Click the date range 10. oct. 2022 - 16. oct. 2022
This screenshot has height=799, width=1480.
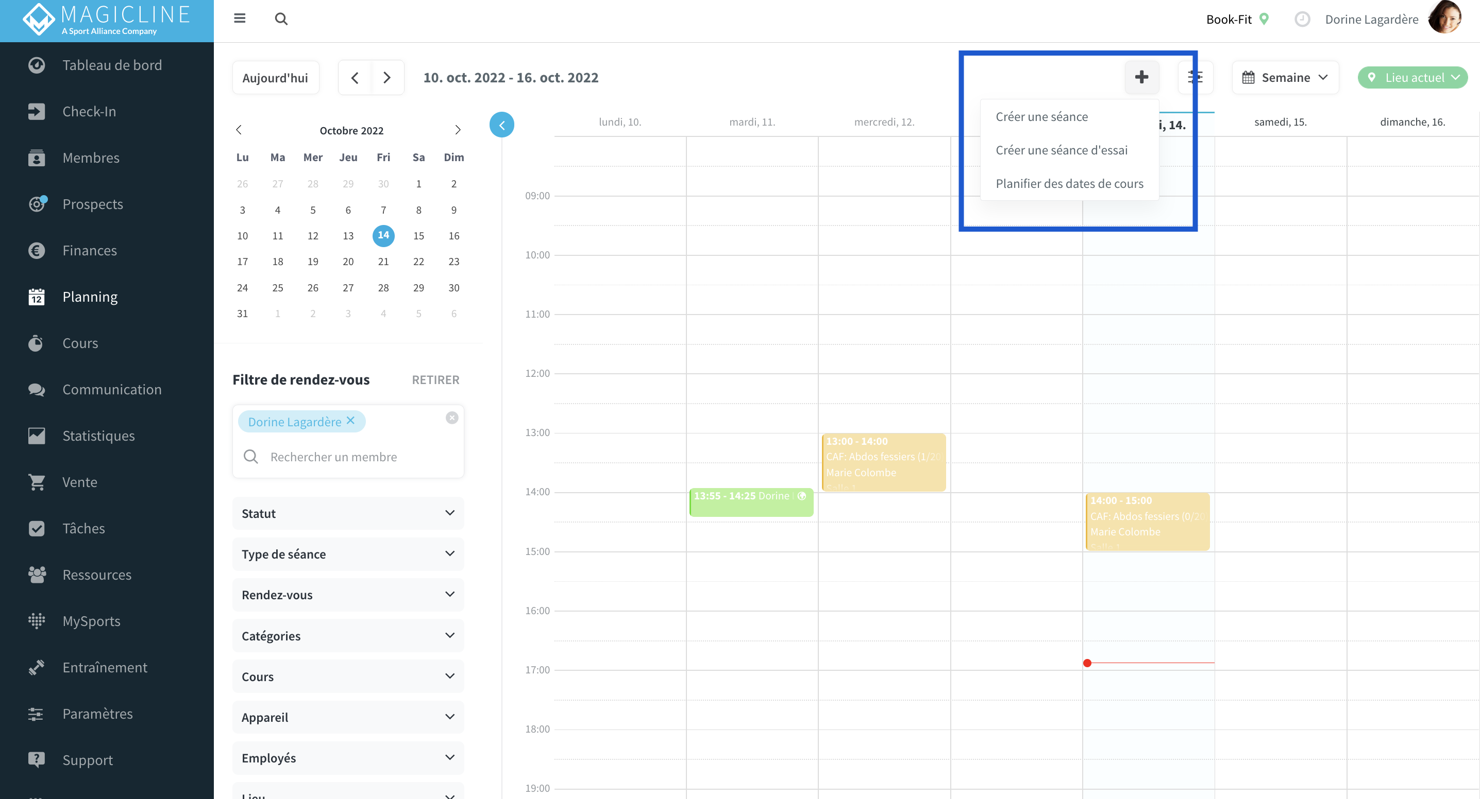(x=511, y=78)
